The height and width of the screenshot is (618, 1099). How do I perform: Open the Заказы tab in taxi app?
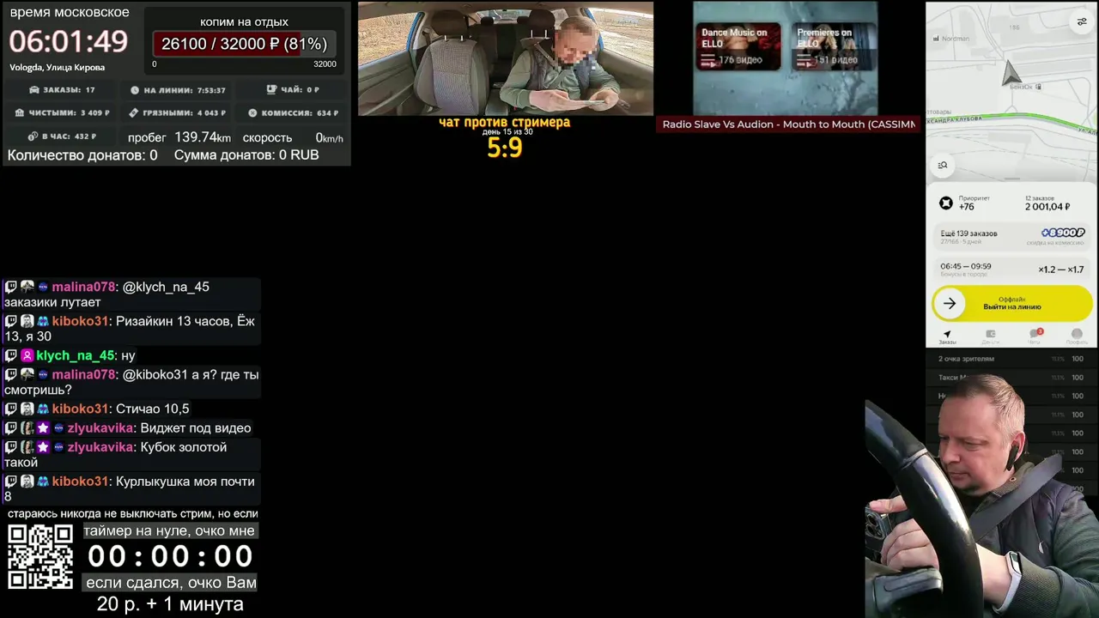[x=947, y=336]
